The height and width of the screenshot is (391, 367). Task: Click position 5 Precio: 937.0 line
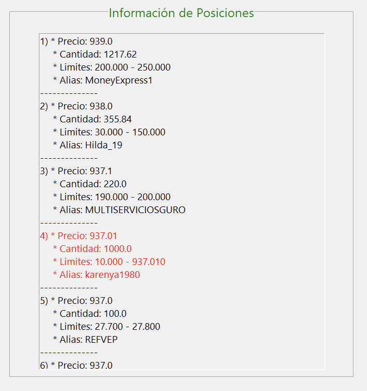[x=76, y=301]
